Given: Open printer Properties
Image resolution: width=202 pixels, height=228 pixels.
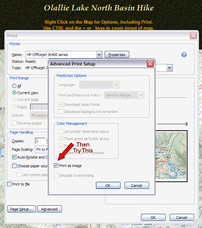Looking at the screenshot, I should coord(117,55).
